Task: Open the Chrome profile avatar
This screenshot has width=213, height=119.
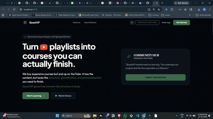Action: 204,9
